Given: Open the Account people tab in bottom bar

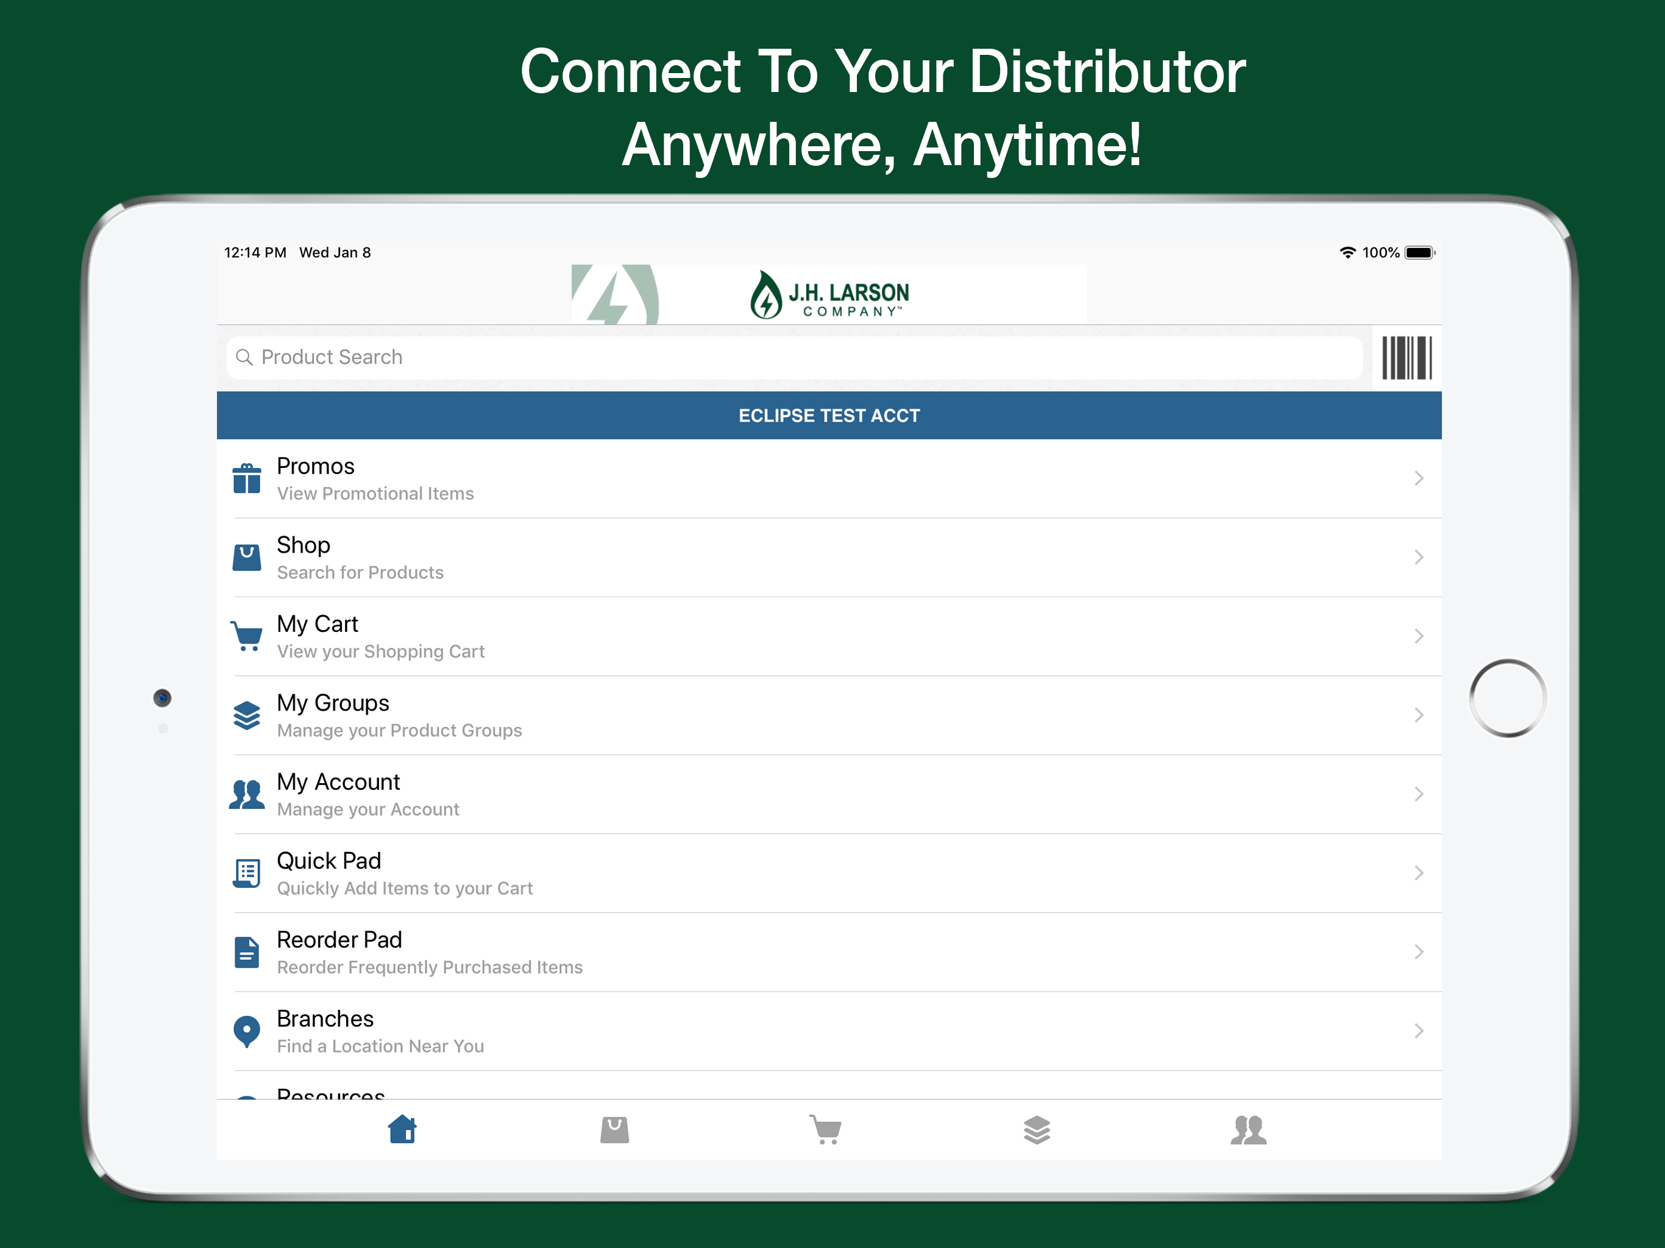Looking at the screenshot, I should coord(1249,1129).
